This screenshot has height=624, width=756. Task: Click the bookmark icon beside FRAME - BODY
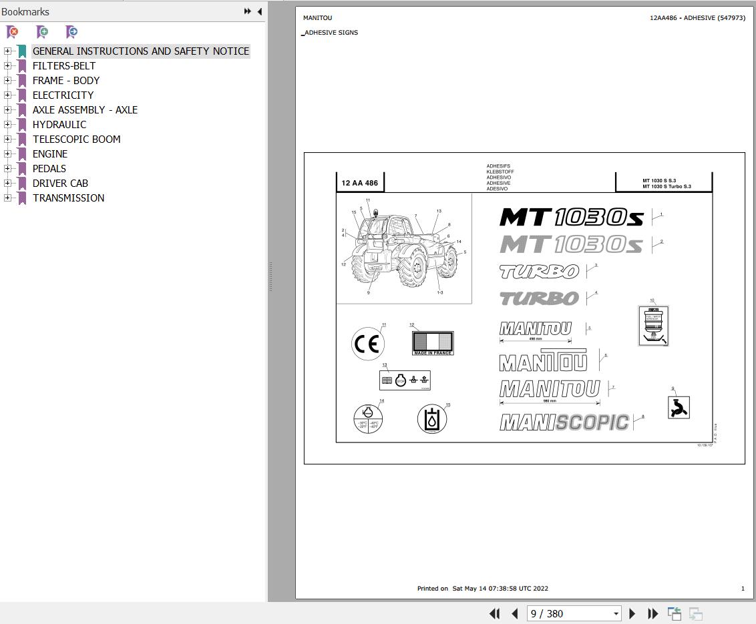pos(21,81)
